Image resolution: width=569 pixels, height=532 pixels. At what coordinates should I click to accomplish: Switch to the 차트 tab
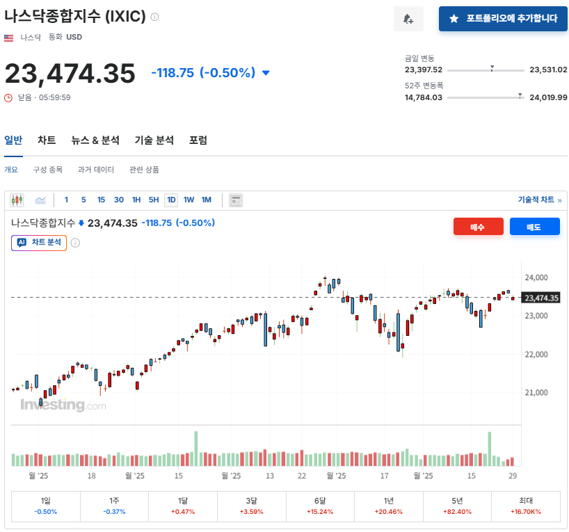[x=47, y=140]
